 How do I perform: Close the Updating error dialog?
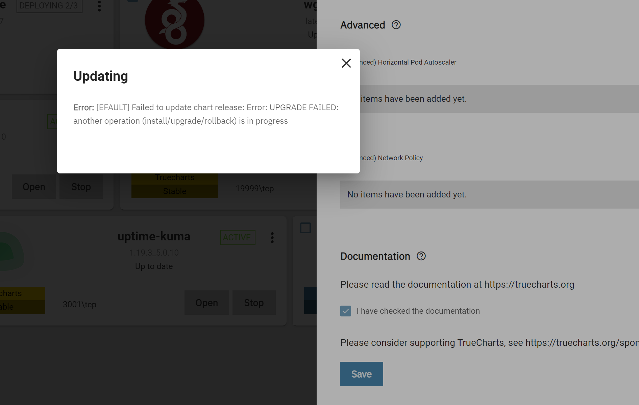click(346, 63)
